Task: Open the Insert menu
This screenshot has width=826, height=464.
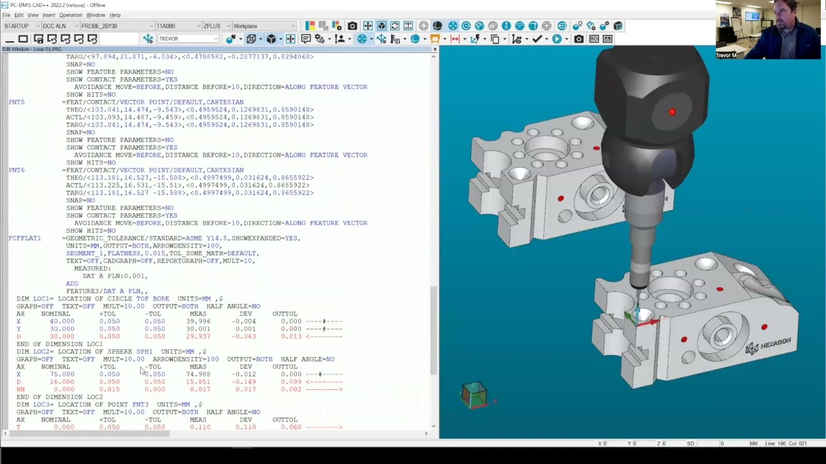Action: pyautogui.click(x=49, y=15)
